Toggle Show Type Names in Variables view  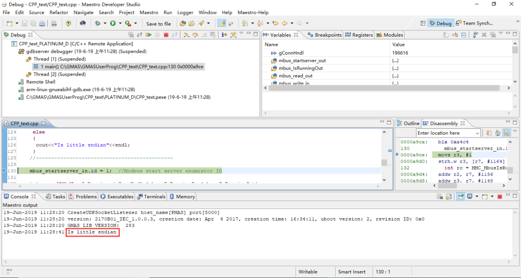click(x=446, y=35)
